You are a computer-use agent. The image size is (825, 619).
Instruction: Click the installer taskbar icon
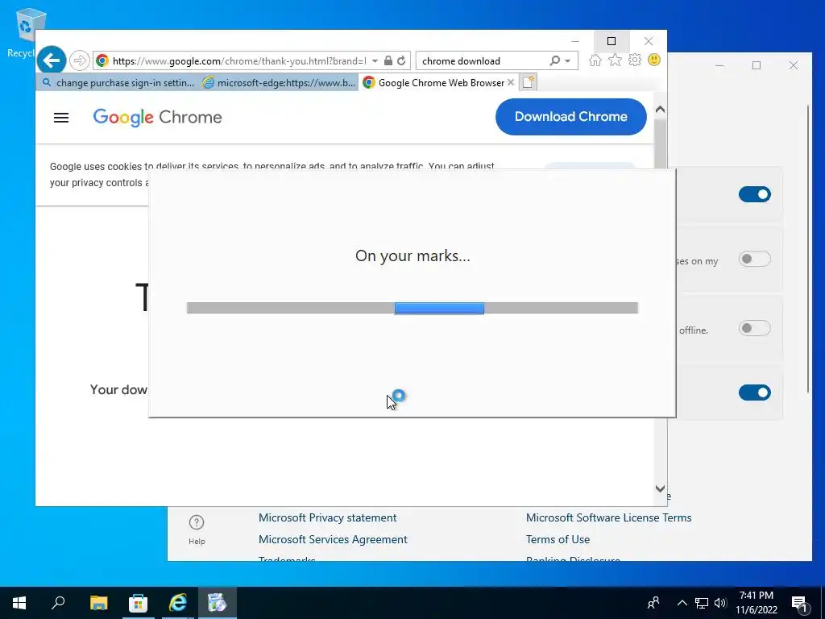pyautogui.click(x=218, y=603)
